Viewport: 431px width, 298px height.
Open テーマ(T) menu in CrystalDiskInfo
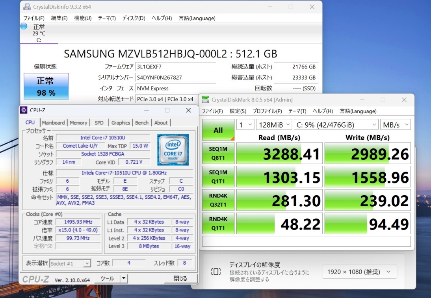[x=107, y=18]
